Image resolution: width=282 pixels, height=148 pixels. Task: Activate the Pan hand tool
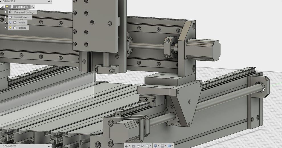point(138,146)
